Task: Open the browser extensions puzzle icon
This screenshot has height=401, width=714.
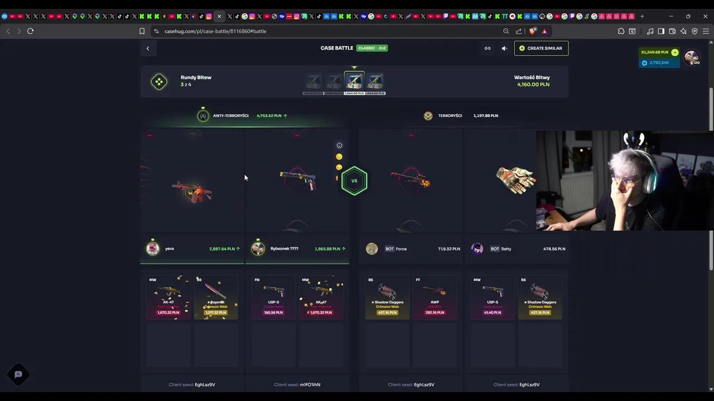Action: pos(621,31)
